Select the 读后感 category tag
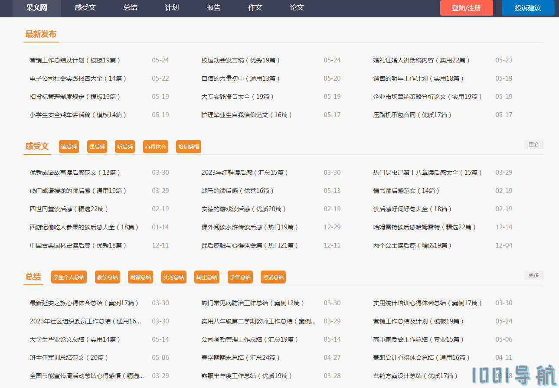The height and width of the screenshot is (388, 559). [69, 147]
